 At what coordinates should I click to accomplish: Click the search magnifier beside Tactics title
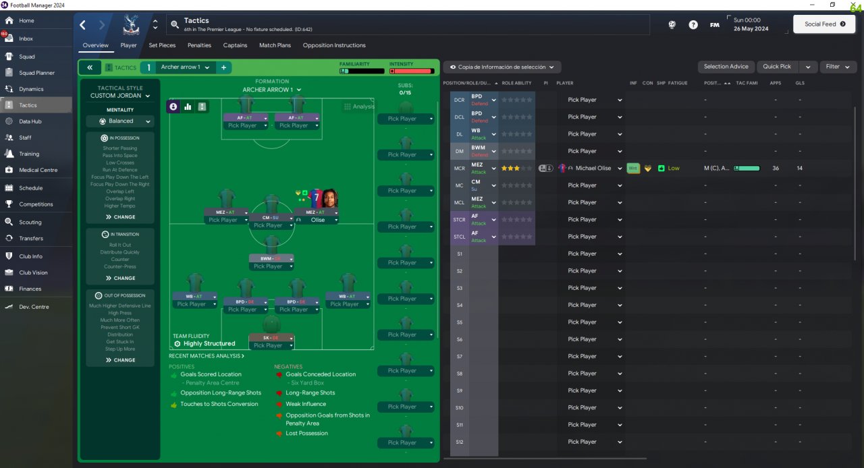click(x=175, y=24)
